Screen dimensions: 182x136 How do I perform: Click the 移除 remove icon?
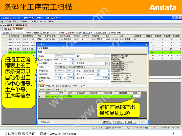point(47,90)
